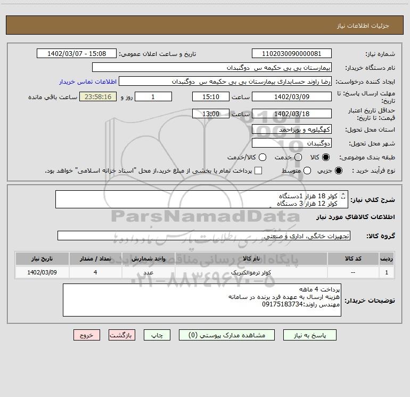Click the چاپ print button

(157, 335)
